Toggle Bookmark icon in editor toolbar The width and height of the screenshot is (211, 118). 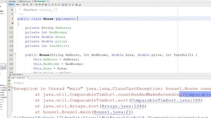point(59,5)
